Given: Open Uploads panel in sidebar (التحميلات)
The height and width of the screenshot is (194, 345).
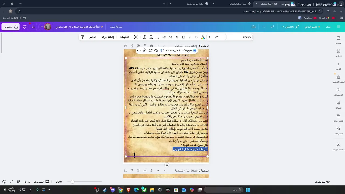Looking at the screenshot, I should pyautogui.click(x=338, y=92).
